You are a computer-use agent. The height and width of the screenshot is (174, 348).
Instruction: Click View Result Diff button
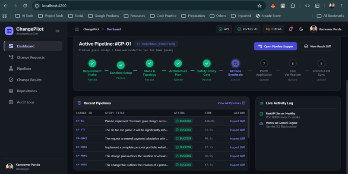pyautogui.click(x=317, y=46)
